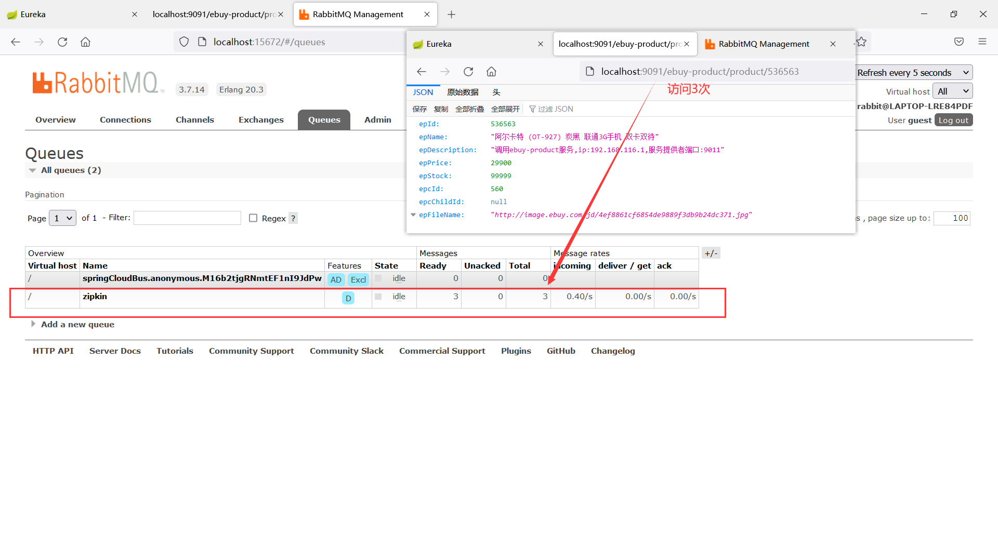Open the Community Support footer link

(252, 351)
